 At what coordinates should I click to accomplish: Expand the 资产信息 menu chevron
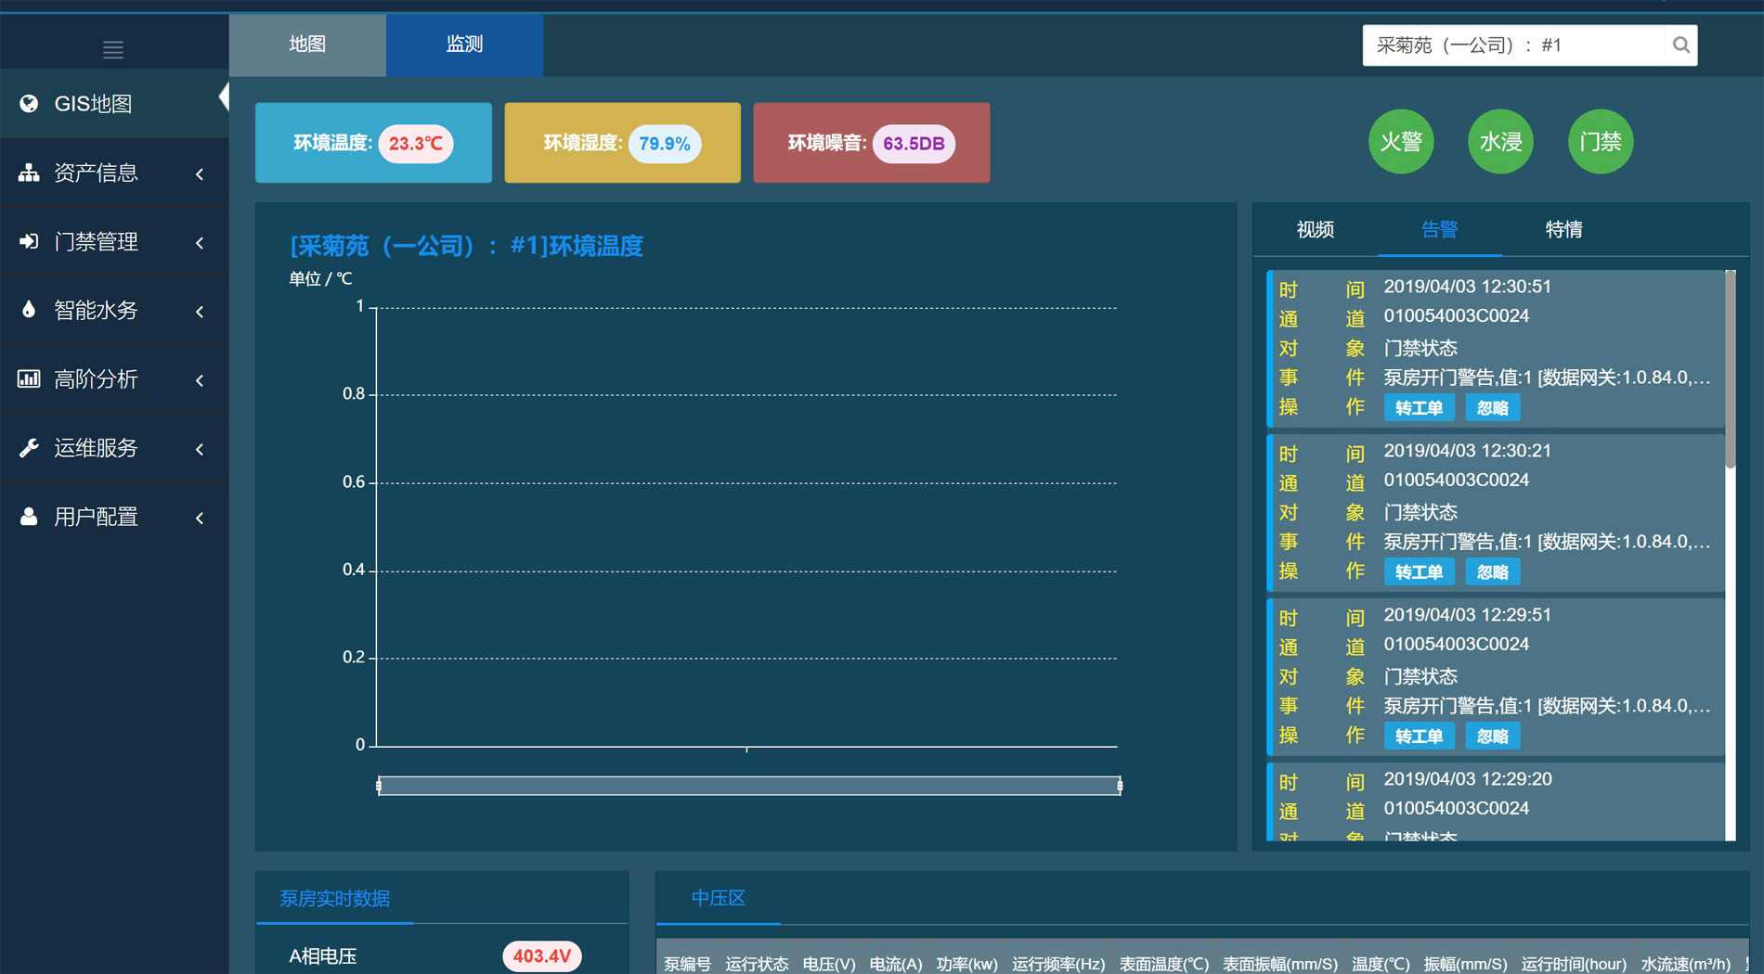[x=200, y=173]
